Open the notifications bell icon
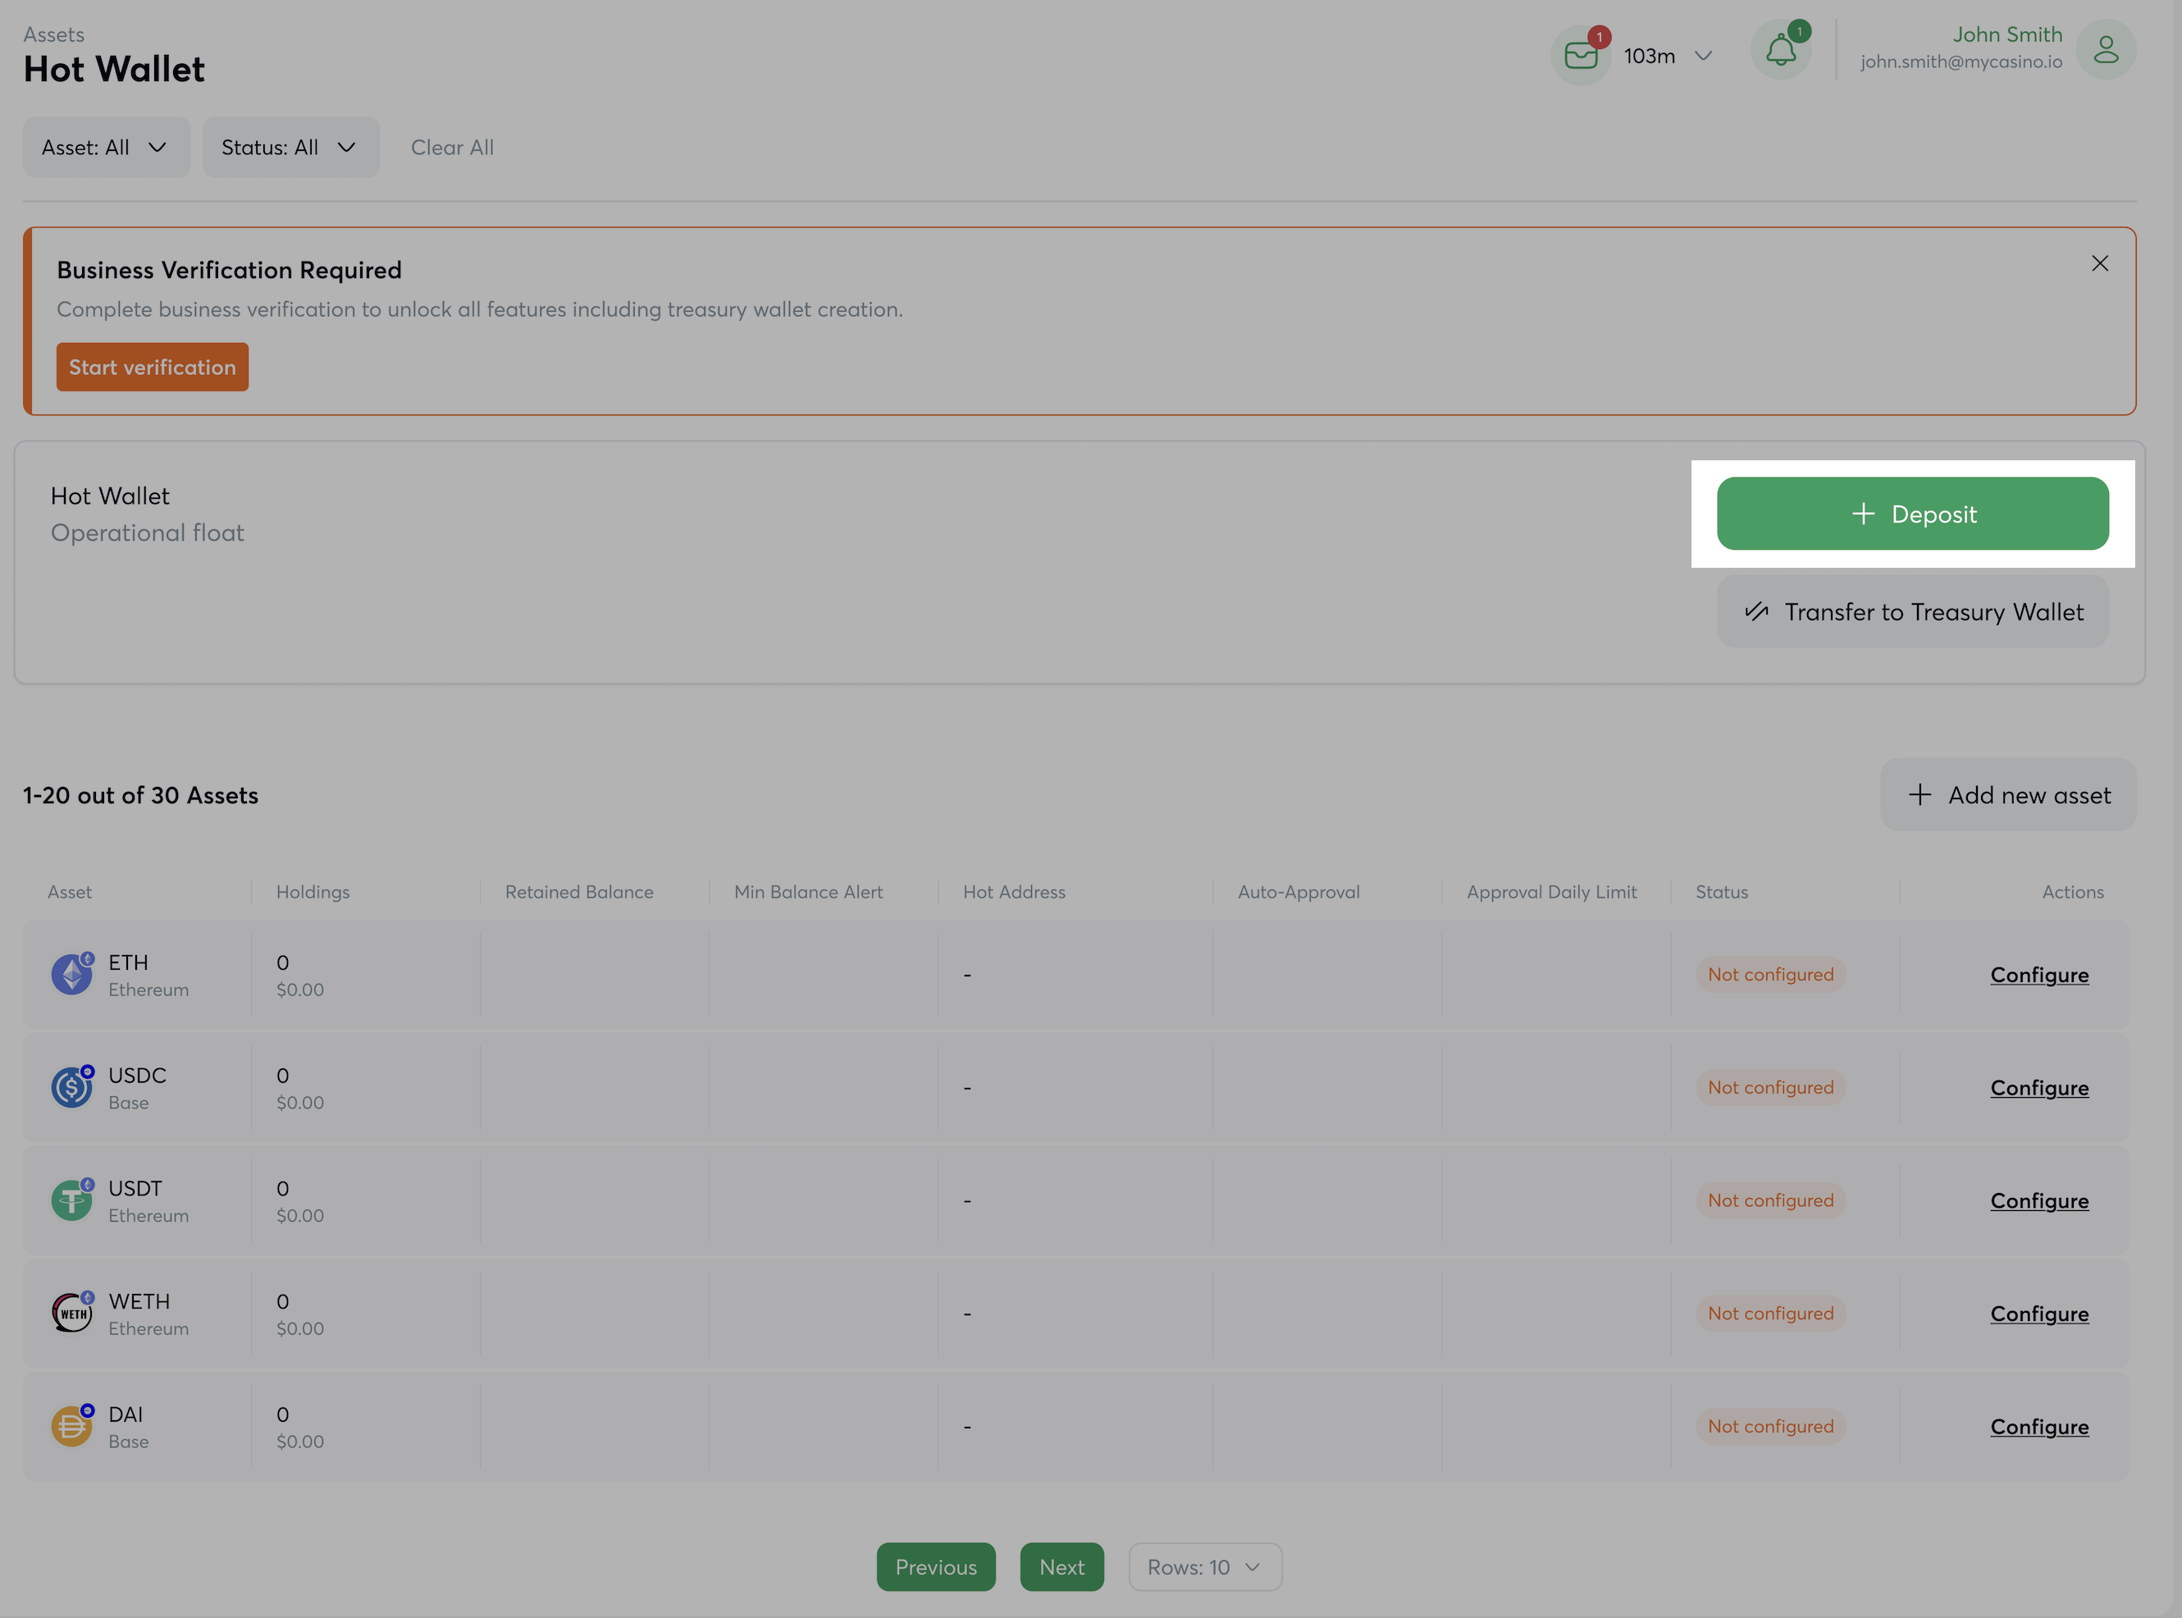 1780,51
